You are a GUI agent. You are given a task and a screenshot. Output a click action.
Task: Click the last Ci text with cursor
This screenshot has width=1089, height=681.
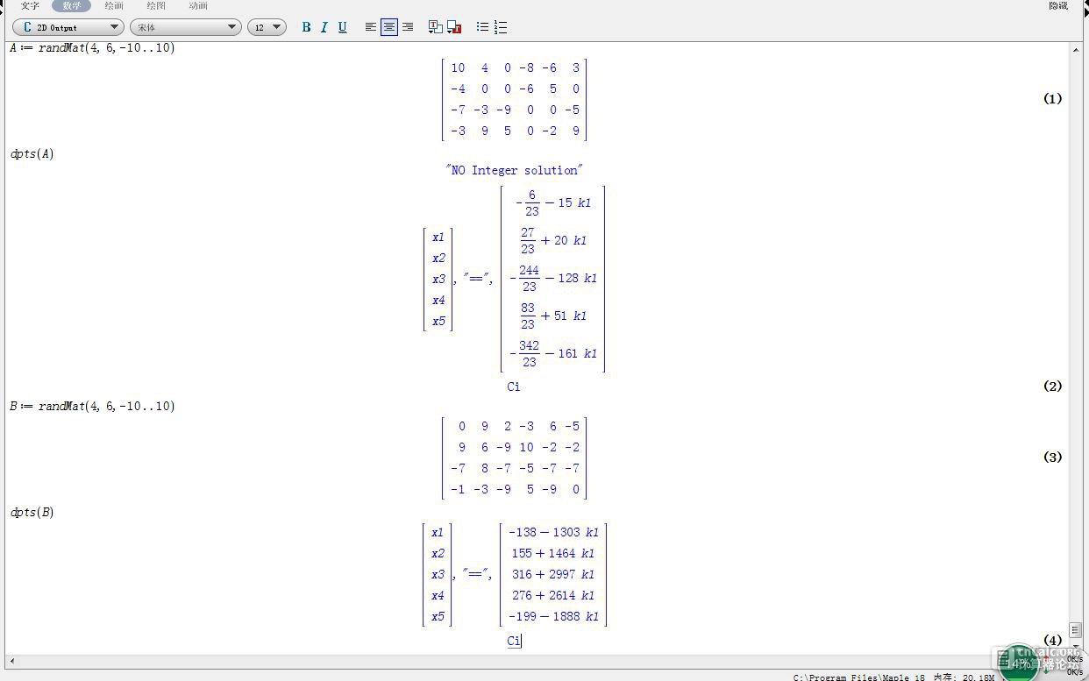coord(514,642)
